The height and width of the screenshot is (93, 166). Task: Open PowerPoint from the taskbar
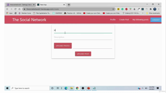(88, 88)
